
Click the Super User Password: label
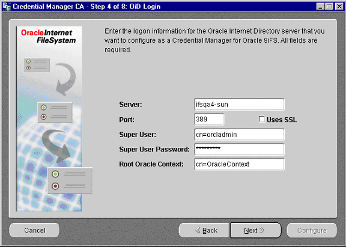pyautogui.click(x=154, y=149)
